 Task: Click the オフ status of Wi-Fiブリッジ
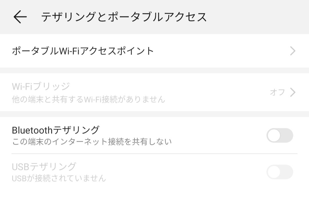point(277,92)
